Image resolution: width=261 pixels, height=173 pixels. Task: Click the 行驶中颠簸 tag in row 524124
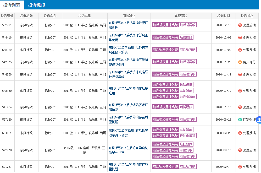click(188, 136)
